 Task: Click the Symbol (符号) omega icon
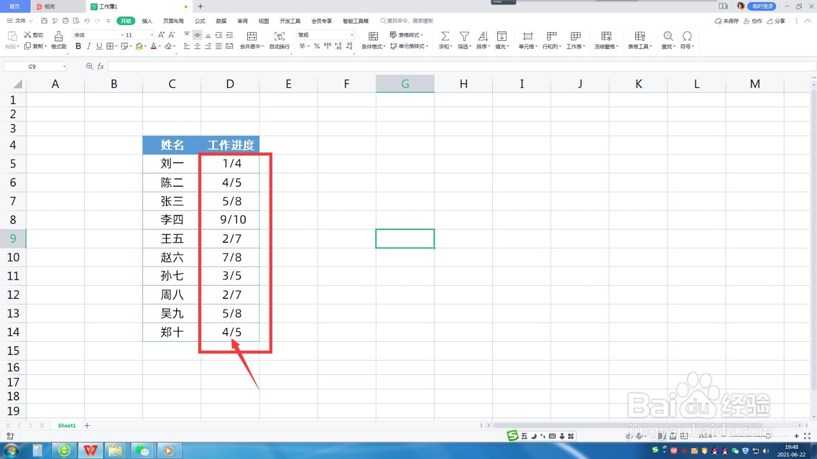(687, 36)
